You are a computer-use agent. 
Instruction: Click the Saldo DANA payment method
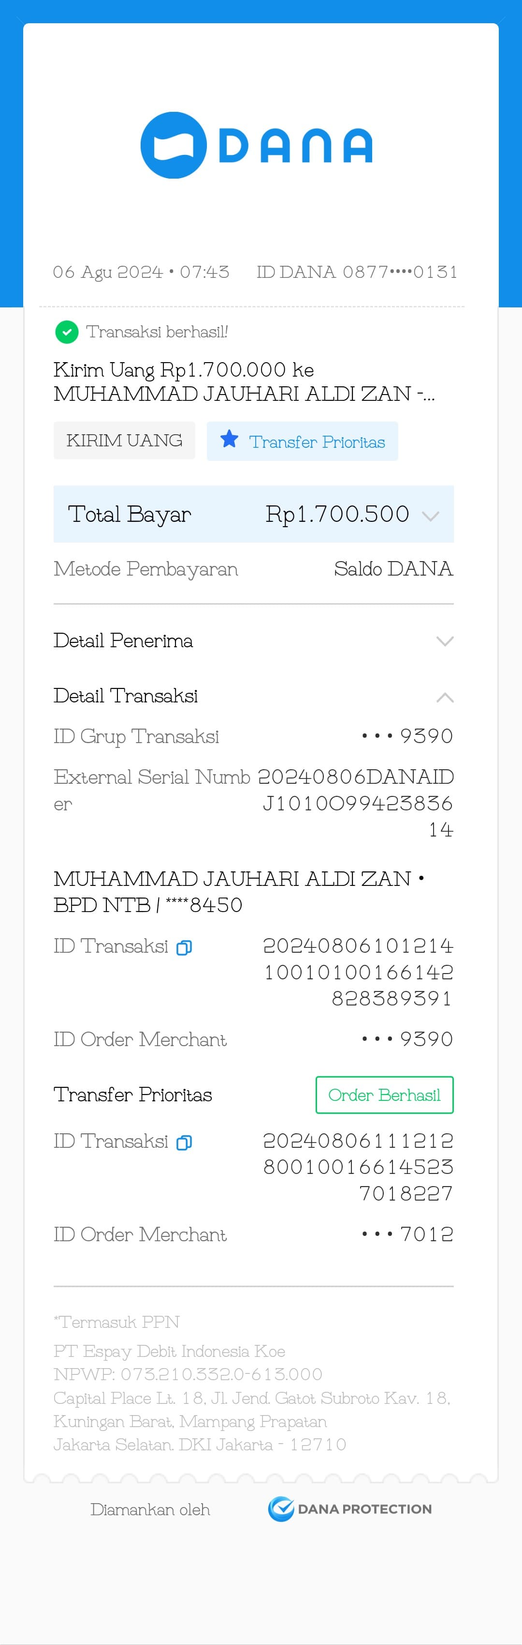(x=393, y=568)
